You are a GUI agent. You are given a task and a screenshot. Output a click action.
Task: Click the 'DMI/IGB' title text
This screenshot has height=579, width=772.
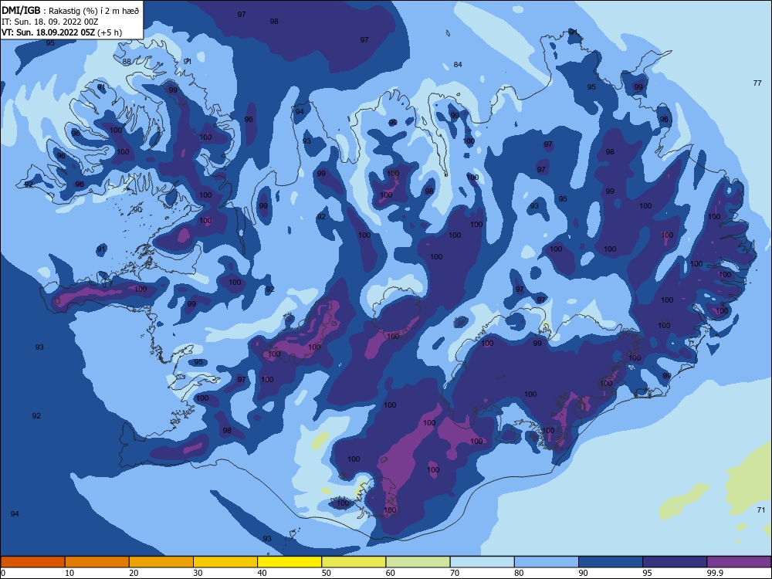(21, 10)
